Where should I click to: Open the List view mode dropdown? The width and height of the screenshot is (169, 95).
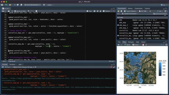point(160,11)
